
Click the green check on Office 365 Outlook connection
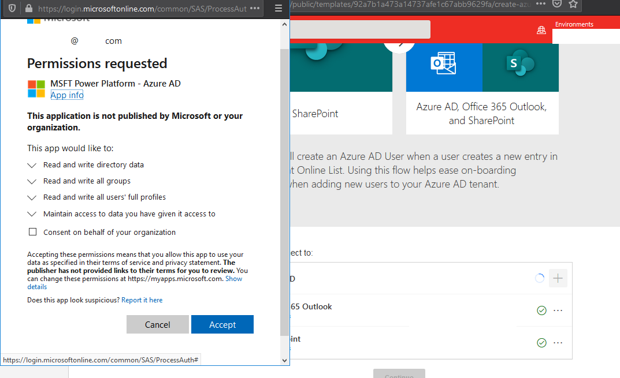click(541, 310)
